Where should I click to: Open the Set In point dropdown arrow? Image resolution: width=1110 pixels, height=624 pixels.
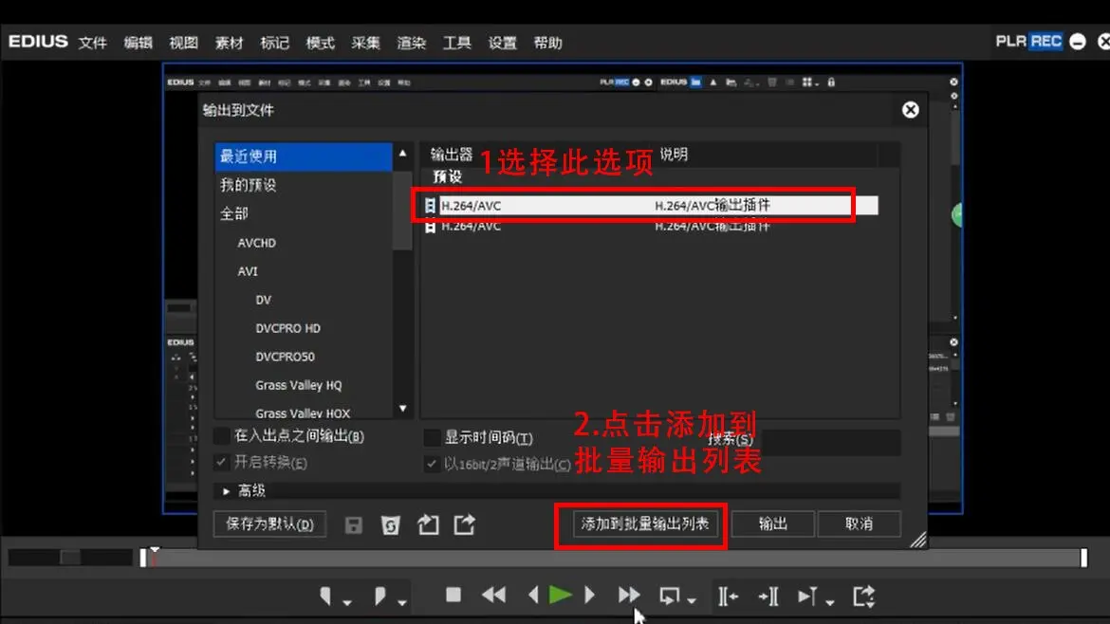347,602
